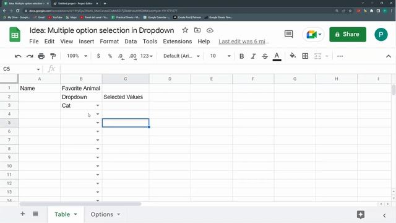
Task: Open the Table sheet tab menu arrow
Action: coord(75,214)
